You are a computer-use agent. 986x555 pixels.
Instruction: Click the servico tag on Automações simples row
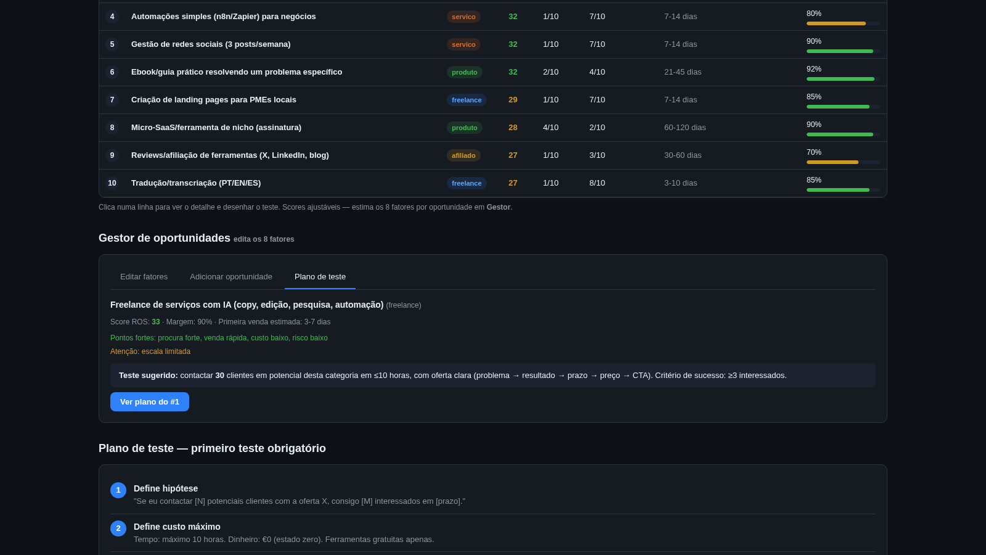[463, 17]
